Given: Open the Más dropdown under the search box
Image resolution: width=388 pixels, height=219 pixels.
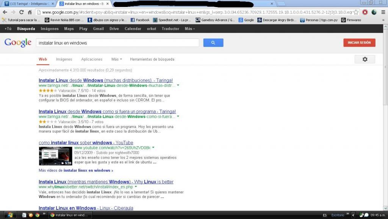Looking at the screenshot, I should pos(117,59).
